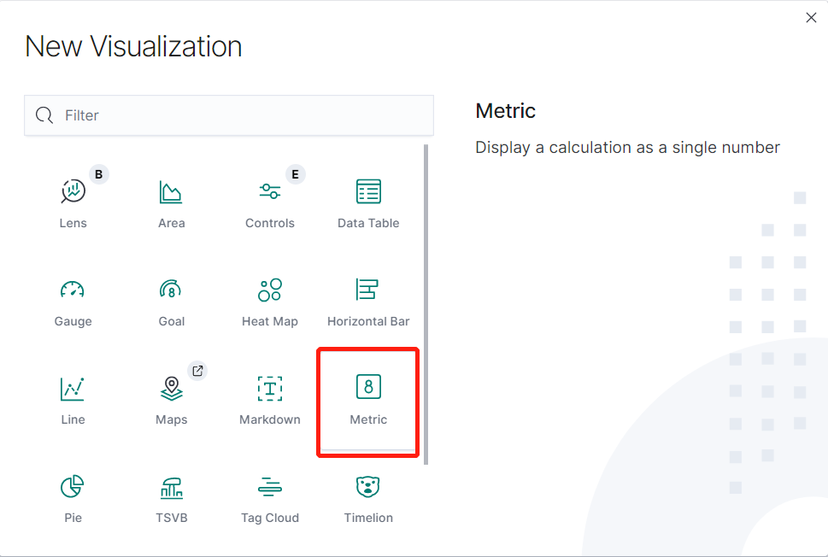Select the Goal visualization icon

(x=171, y=290)
